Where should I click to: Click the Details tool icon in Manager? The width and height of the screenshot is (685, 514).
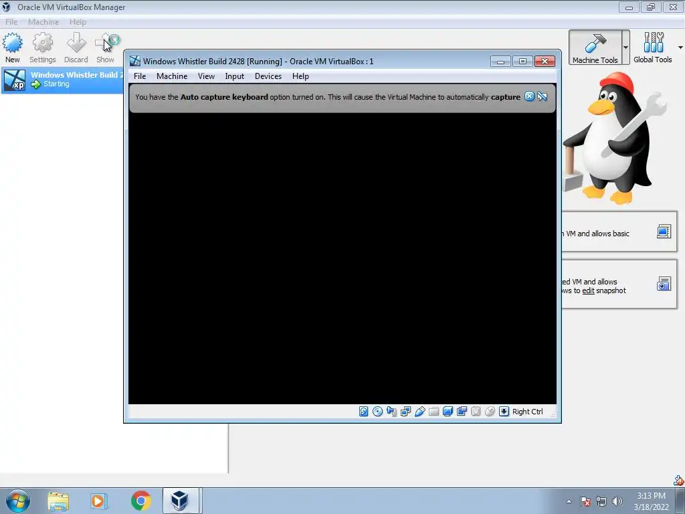pyautogui.click(x=664, y=232)
